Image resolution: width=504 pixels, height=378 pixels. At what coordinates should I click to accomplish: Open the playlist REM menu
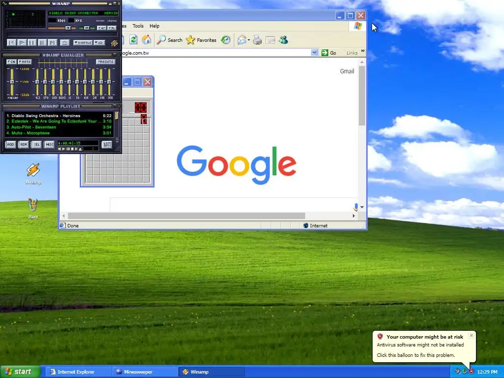[24, 145]
